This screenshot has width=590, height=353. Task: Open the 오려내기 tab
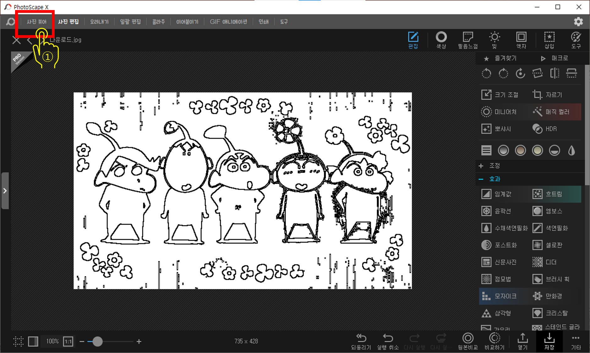pos(99,22)
